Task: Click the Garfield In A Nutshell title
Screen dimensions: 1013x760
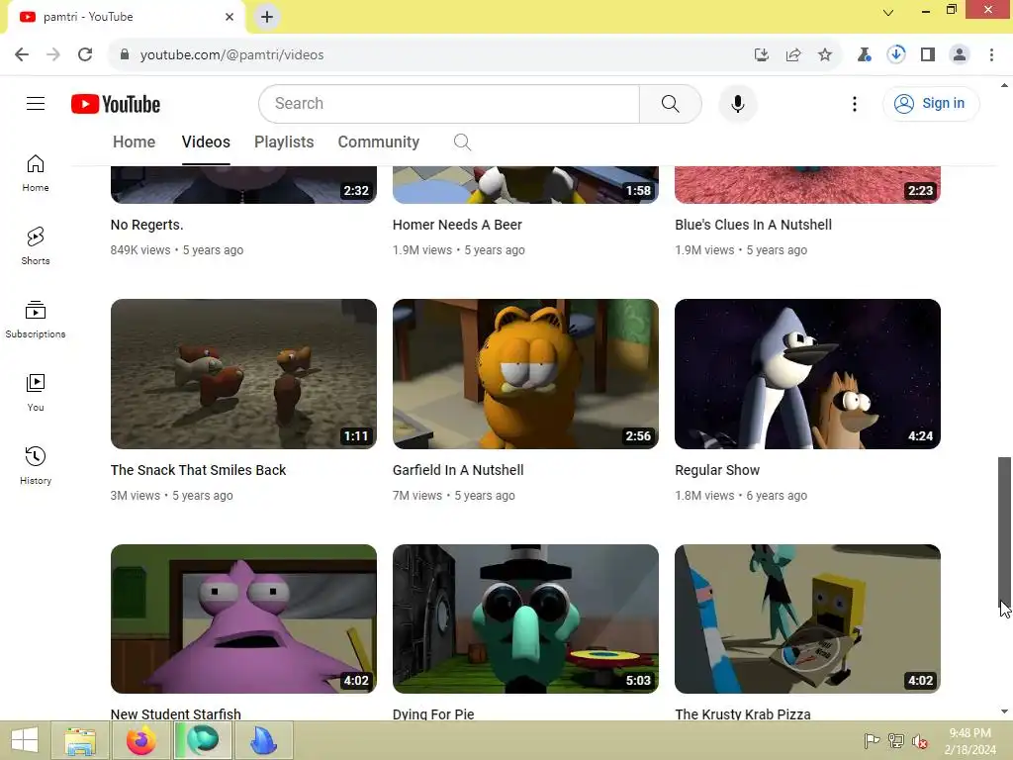Action: pyautogui.click(x=458, y=470)
